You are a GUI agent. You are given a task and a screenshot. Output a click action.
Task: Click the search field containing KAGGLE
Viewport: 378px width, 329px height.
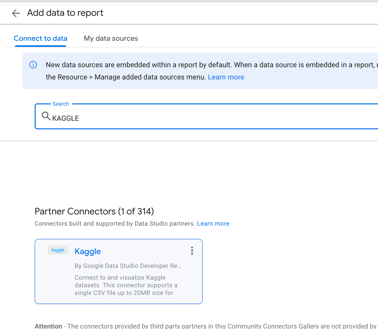click(x=206, y=116)
